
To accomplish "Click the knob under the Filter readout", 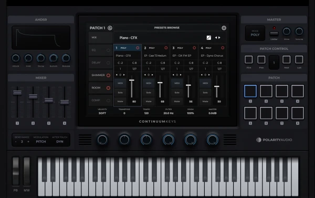I will (169, 140).
